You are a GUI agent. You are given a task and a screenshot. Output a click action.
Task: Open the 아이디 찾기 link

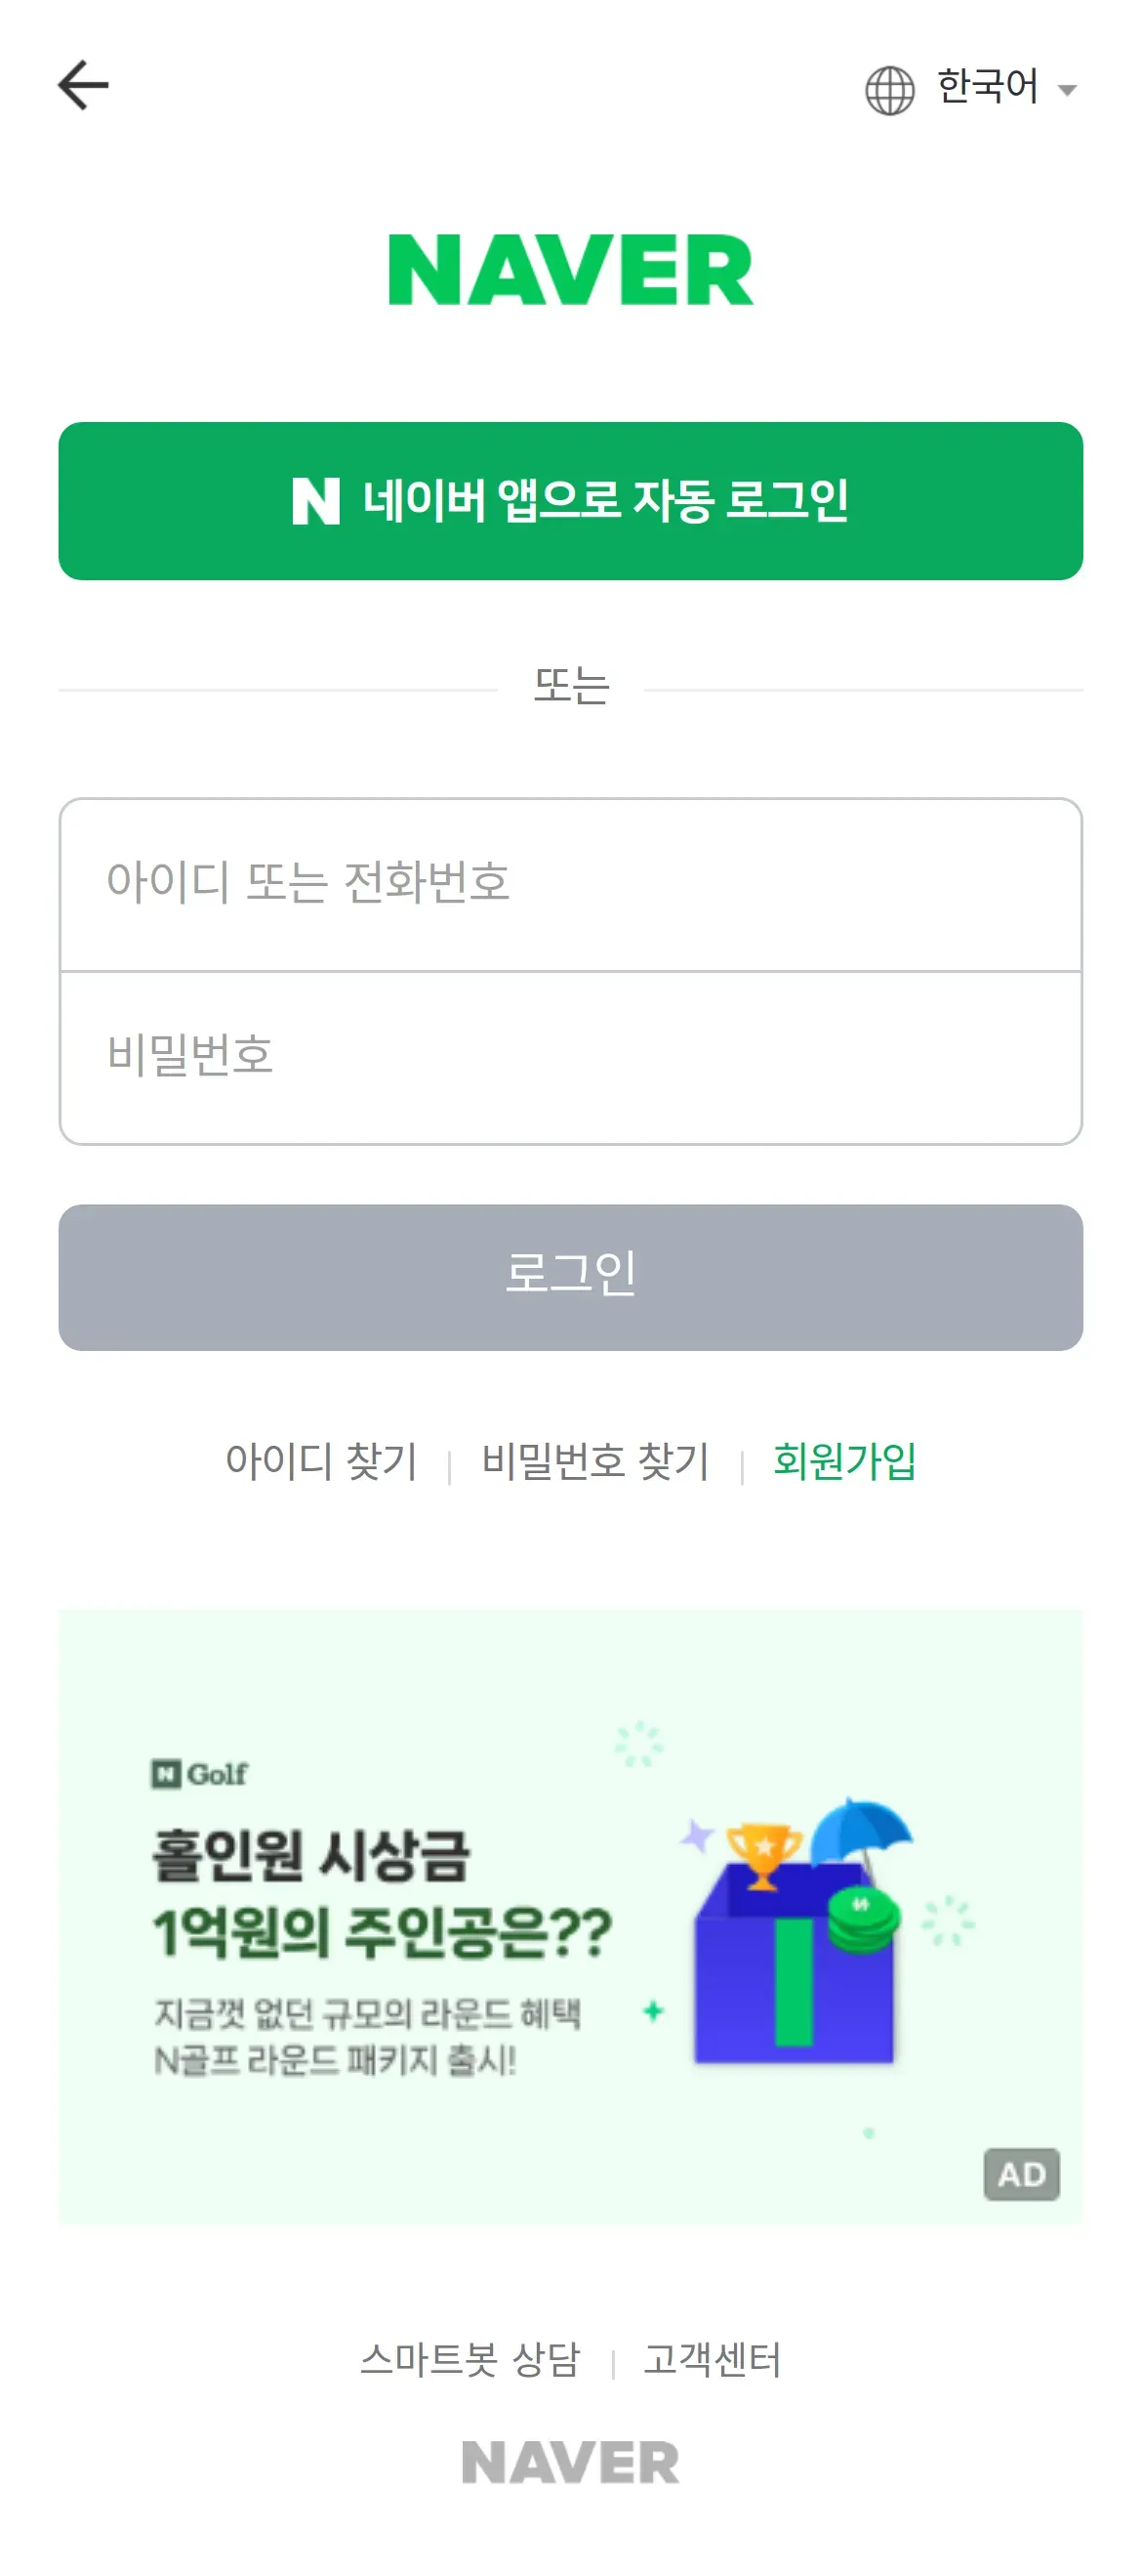coord(321,1461)
